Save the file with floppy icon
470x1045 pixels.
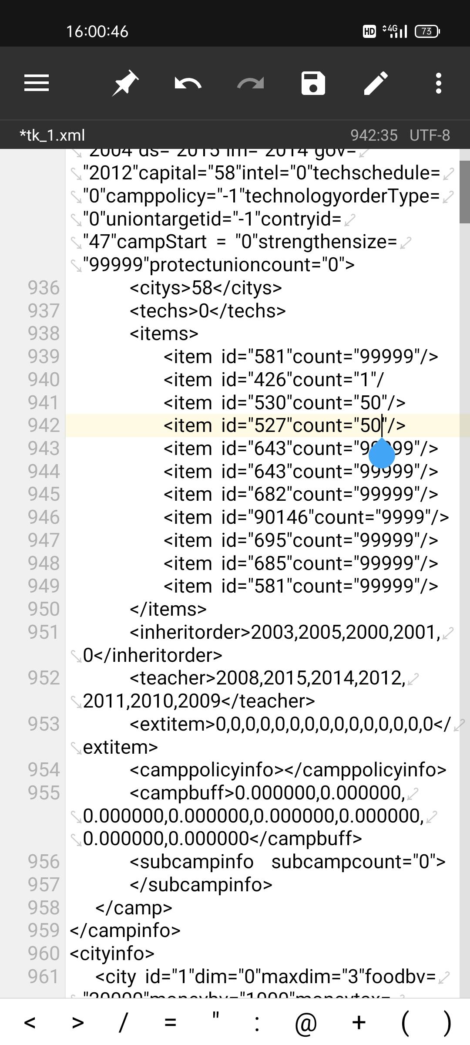[x=313, y=83]
